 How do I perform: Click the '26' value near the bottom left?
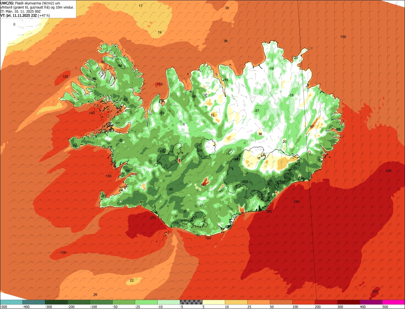(95, 294)
